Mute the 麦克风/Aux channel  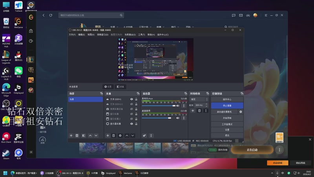click(178, 106)
